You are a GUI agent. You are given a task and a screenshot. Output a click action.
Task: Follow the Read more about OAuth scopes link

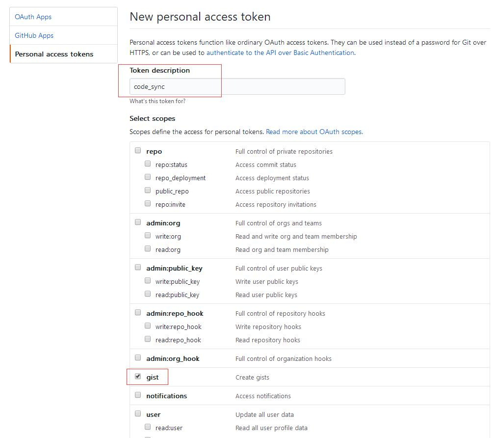click(314, 132)
